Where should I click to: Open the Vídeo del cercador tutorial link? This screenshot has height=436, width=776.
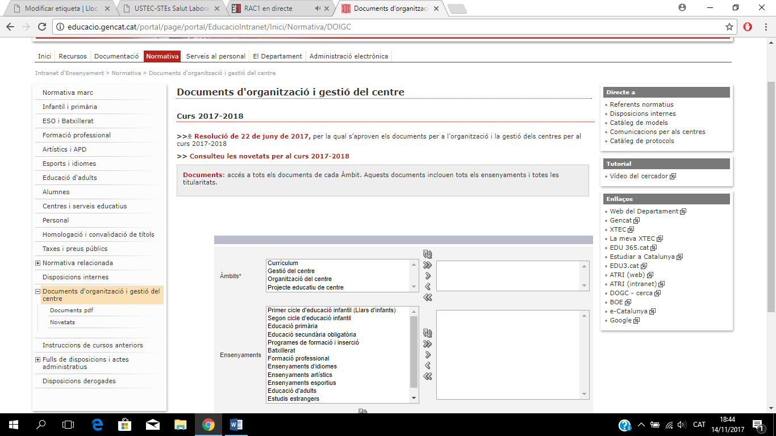(x=639, y=176)
